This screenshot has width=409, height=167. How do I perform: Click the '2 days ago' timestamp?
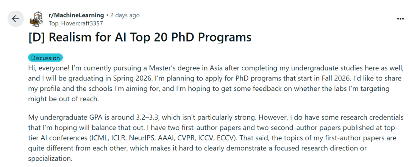[125, 15]
